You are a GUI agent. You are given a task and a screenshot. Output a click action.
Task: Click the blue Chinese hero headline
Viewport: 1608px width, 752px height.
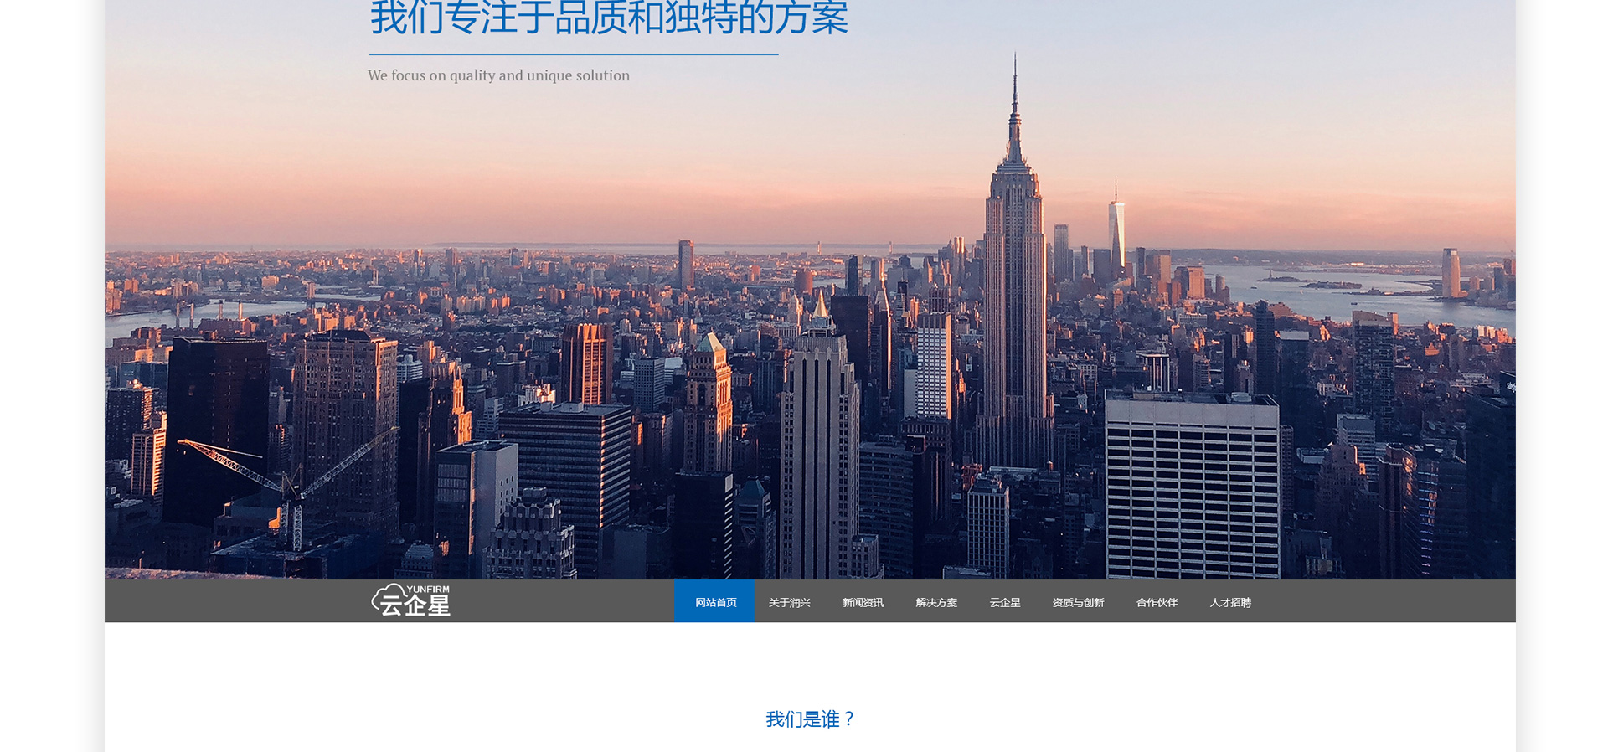coord(609,18)
